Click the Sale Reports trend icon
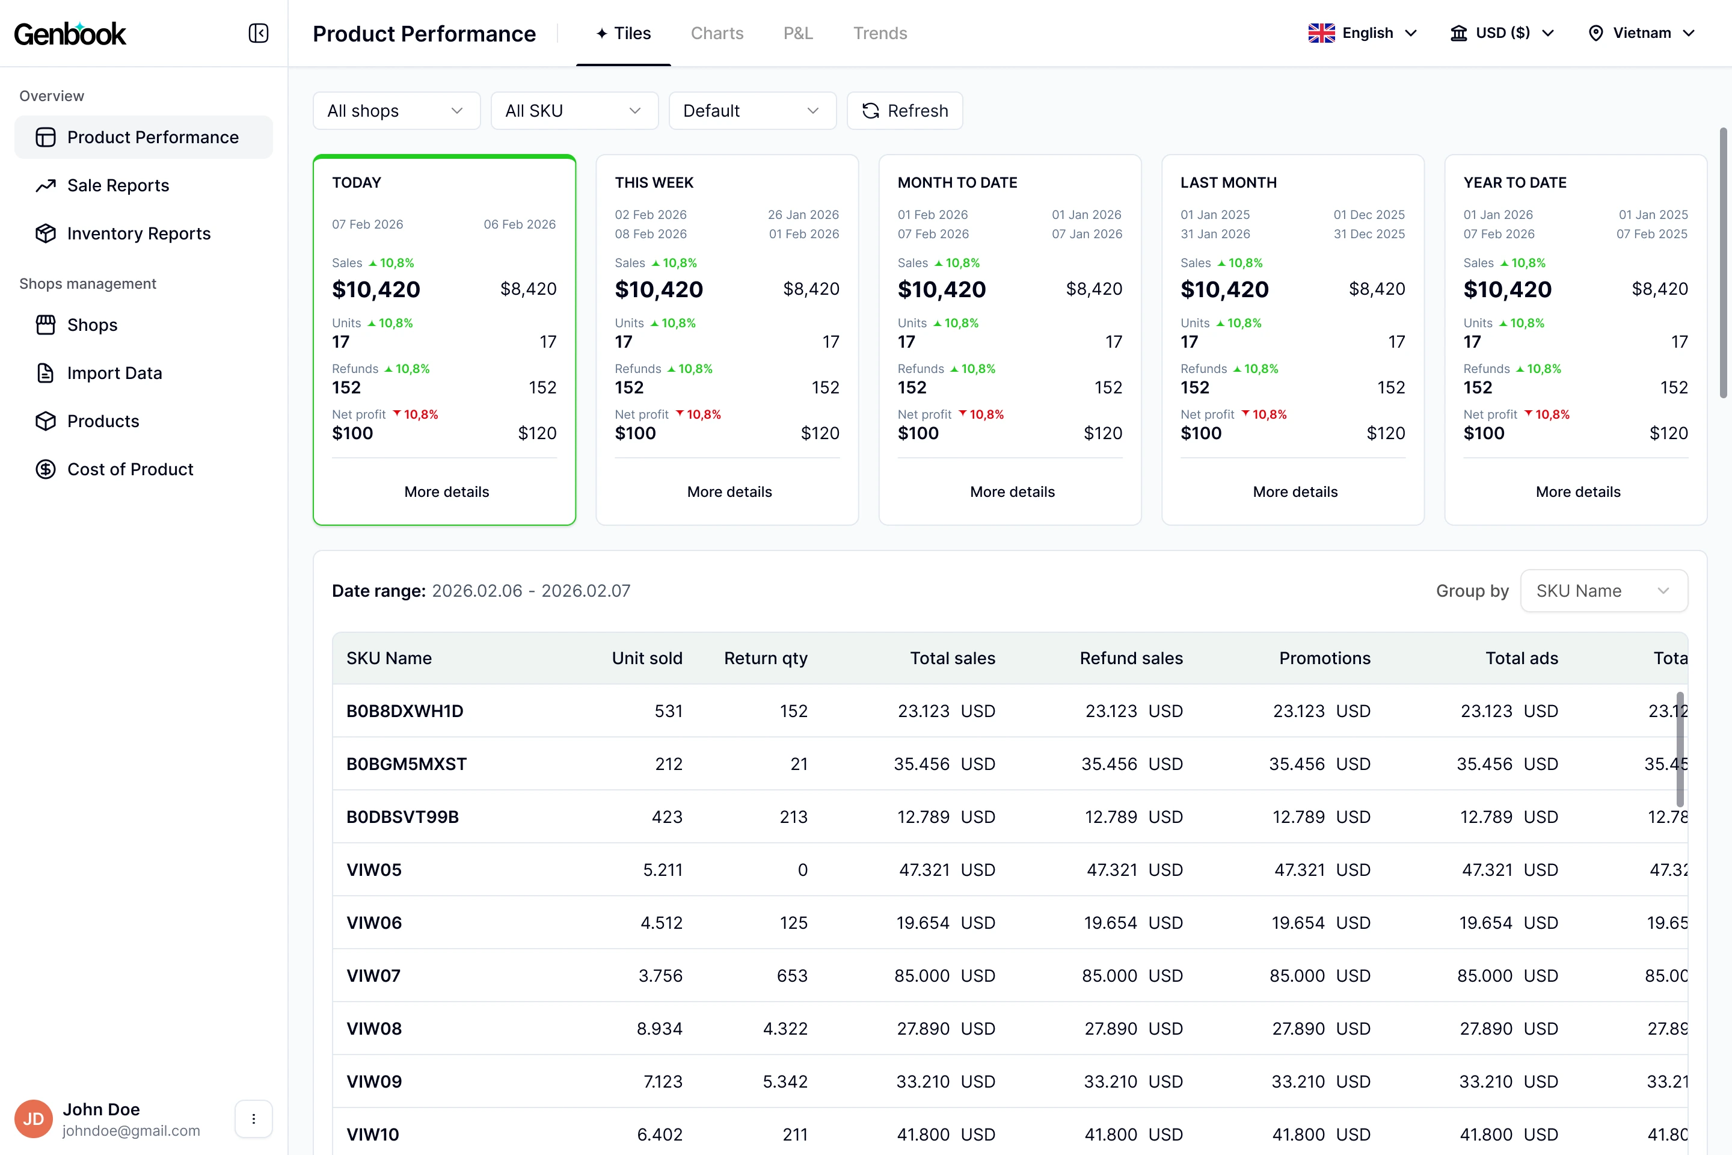 (46, 186)
